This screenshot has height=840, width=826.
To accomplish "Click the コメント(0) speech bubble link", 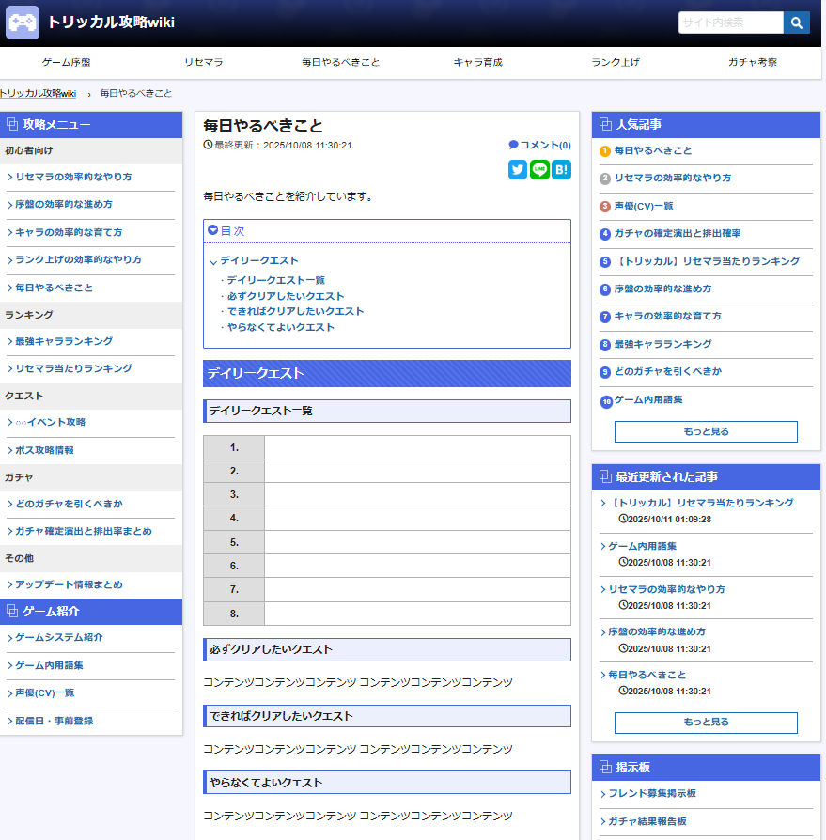I will point(539,145).
